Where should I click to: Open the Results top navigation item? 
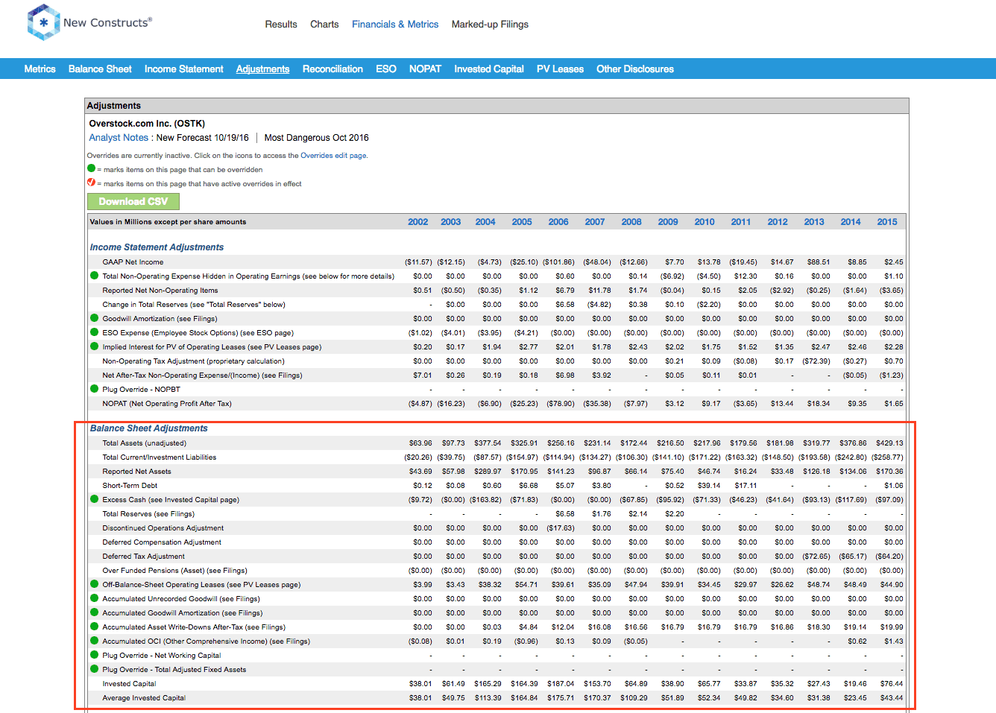[281, 25]
